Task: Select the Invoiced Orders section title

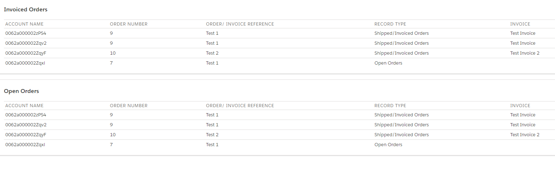Action: point(26,10)
